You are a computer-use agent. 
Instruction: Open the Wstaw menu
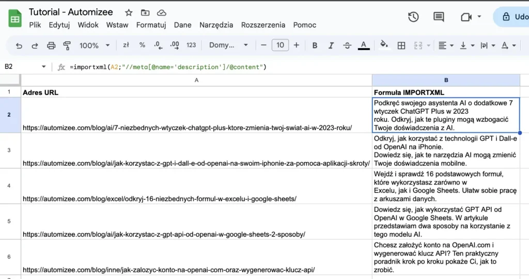pyautogui.click(x=117, y=25)
